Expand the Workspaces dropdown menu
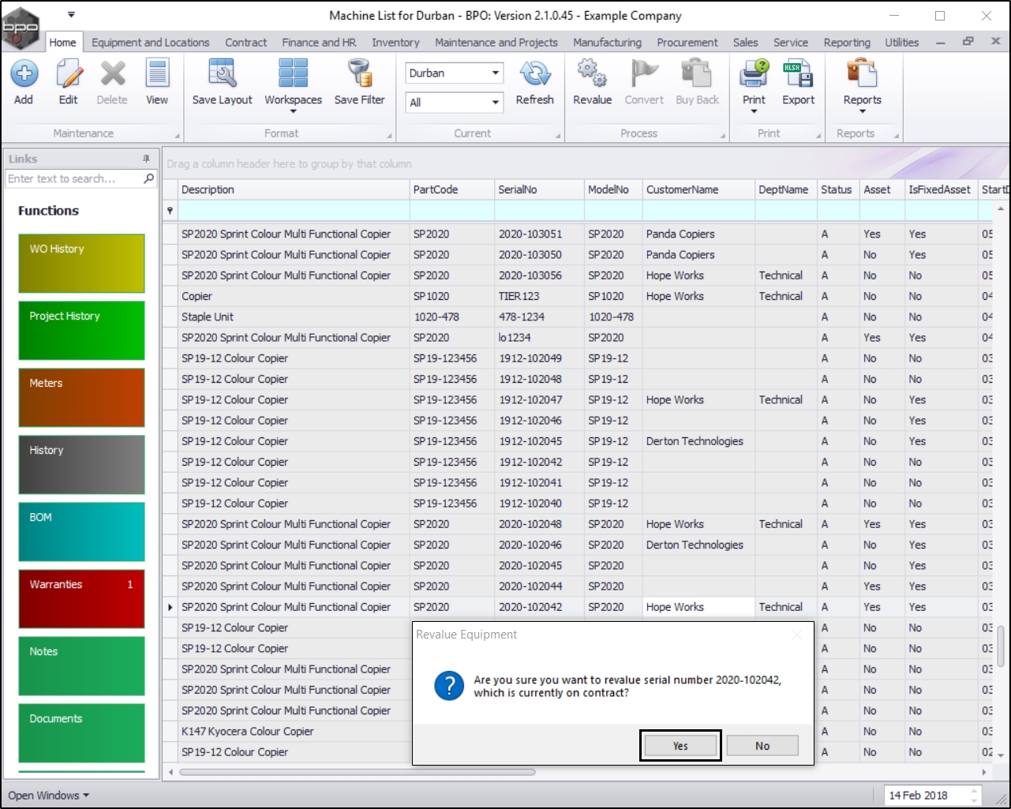 (293, 111)
